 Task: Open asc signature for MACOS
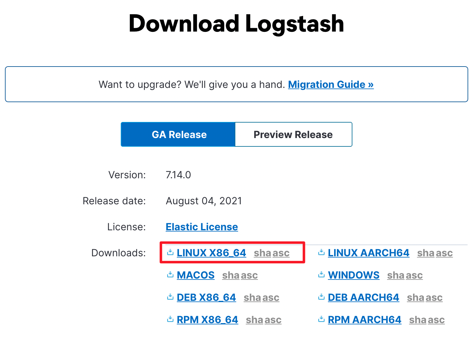pos(249,275)
